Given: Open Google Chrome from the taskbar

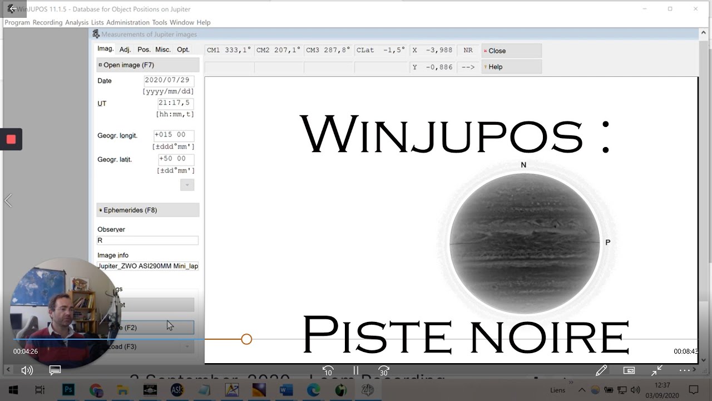Looking at the screenshot, I should (x=96, y=390).
